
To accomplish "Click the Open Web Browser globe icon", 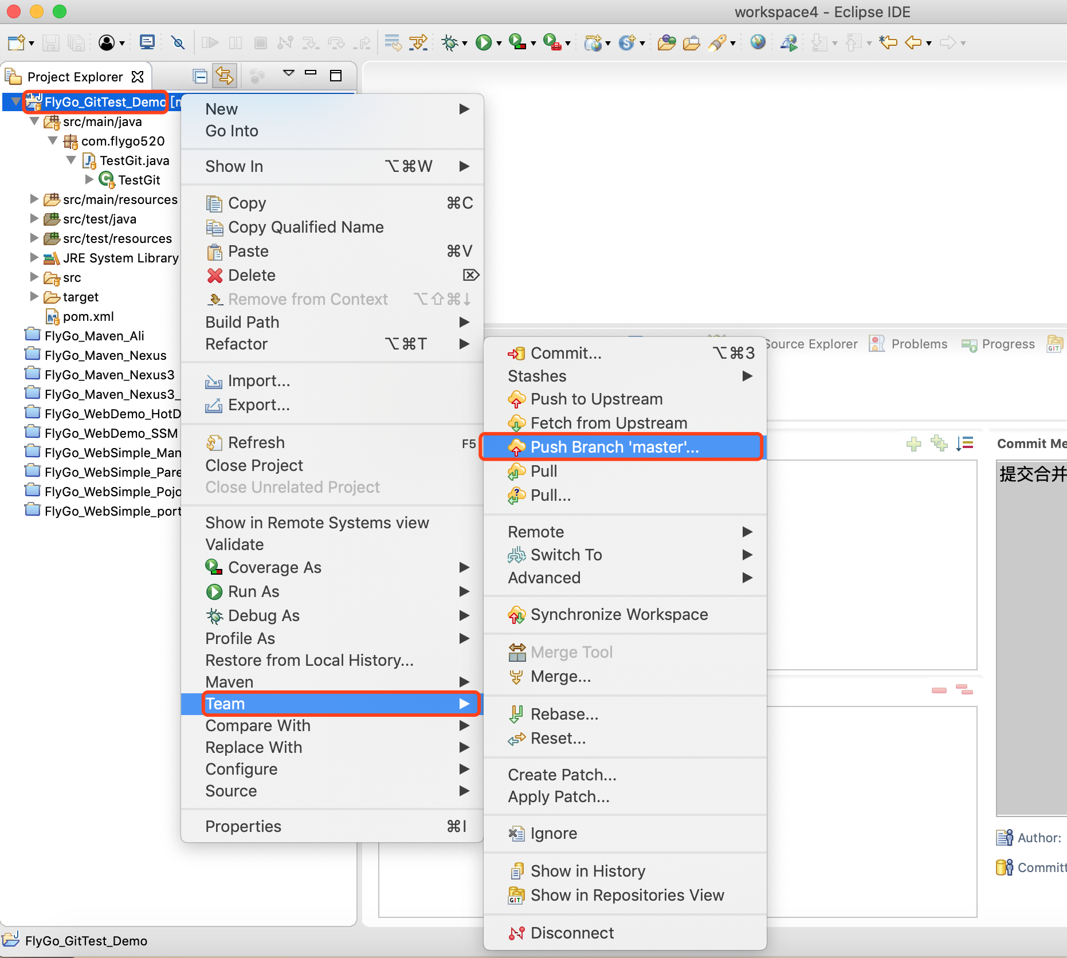I will coord(758,42).
